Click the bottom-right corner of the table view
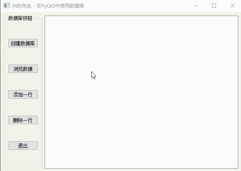 [237, 167]
